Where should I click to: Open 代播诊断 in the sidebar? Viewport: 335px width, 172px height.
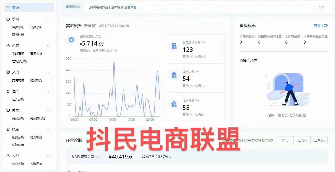[36, 27]
